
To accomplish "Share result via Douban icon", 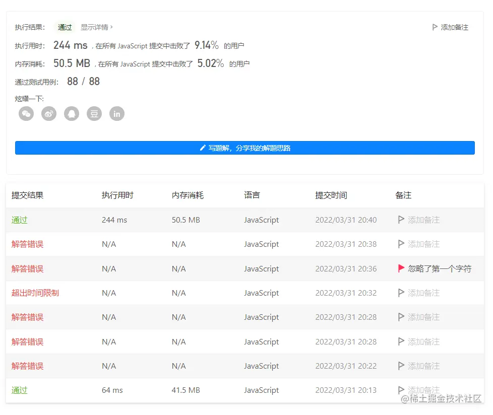I will (x=94, y=114).
